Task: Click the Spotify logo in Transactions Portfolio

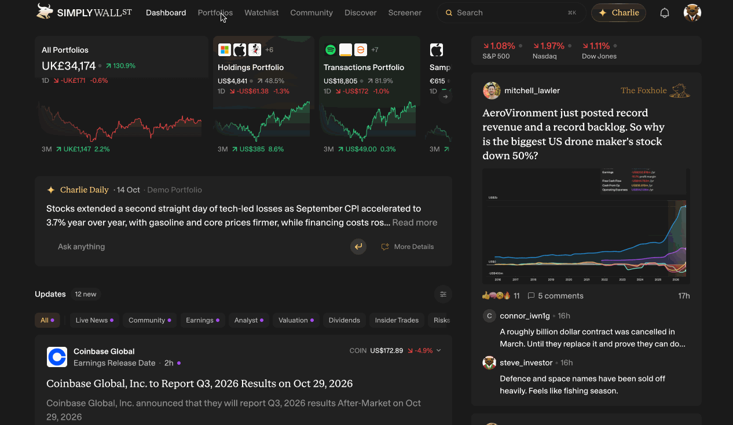Action: coord(331,50)
